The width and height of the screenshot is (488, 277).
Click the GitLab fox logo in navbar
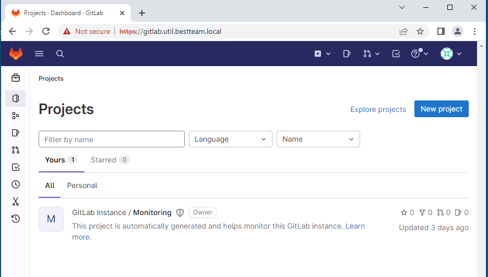[16, 54]
